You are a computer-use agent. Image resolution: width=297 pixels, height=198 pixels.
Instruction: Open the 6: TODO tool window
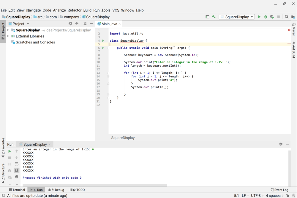(77, 190)
